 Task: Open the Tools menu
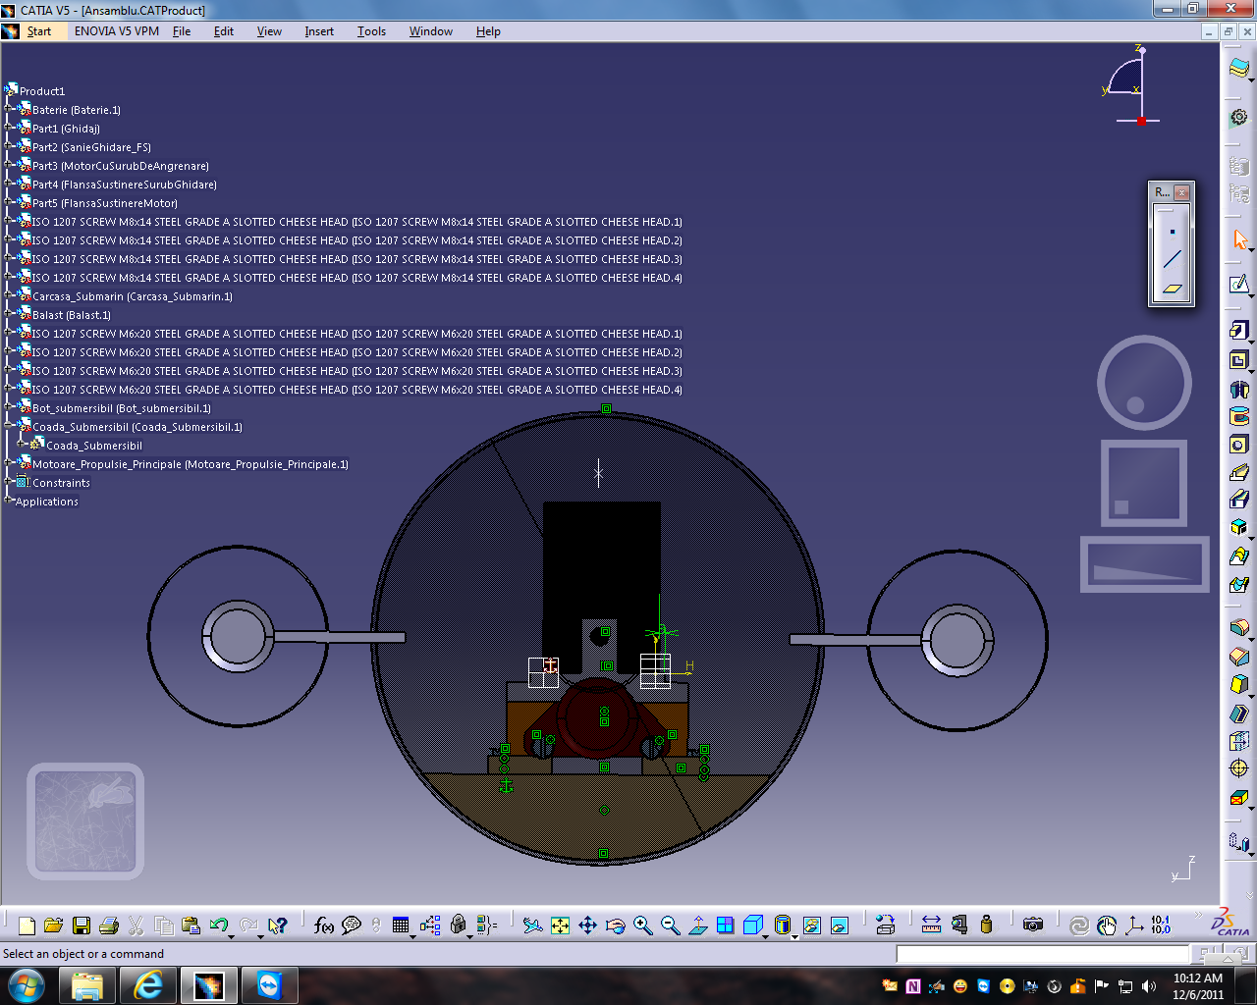pos(371,30)
